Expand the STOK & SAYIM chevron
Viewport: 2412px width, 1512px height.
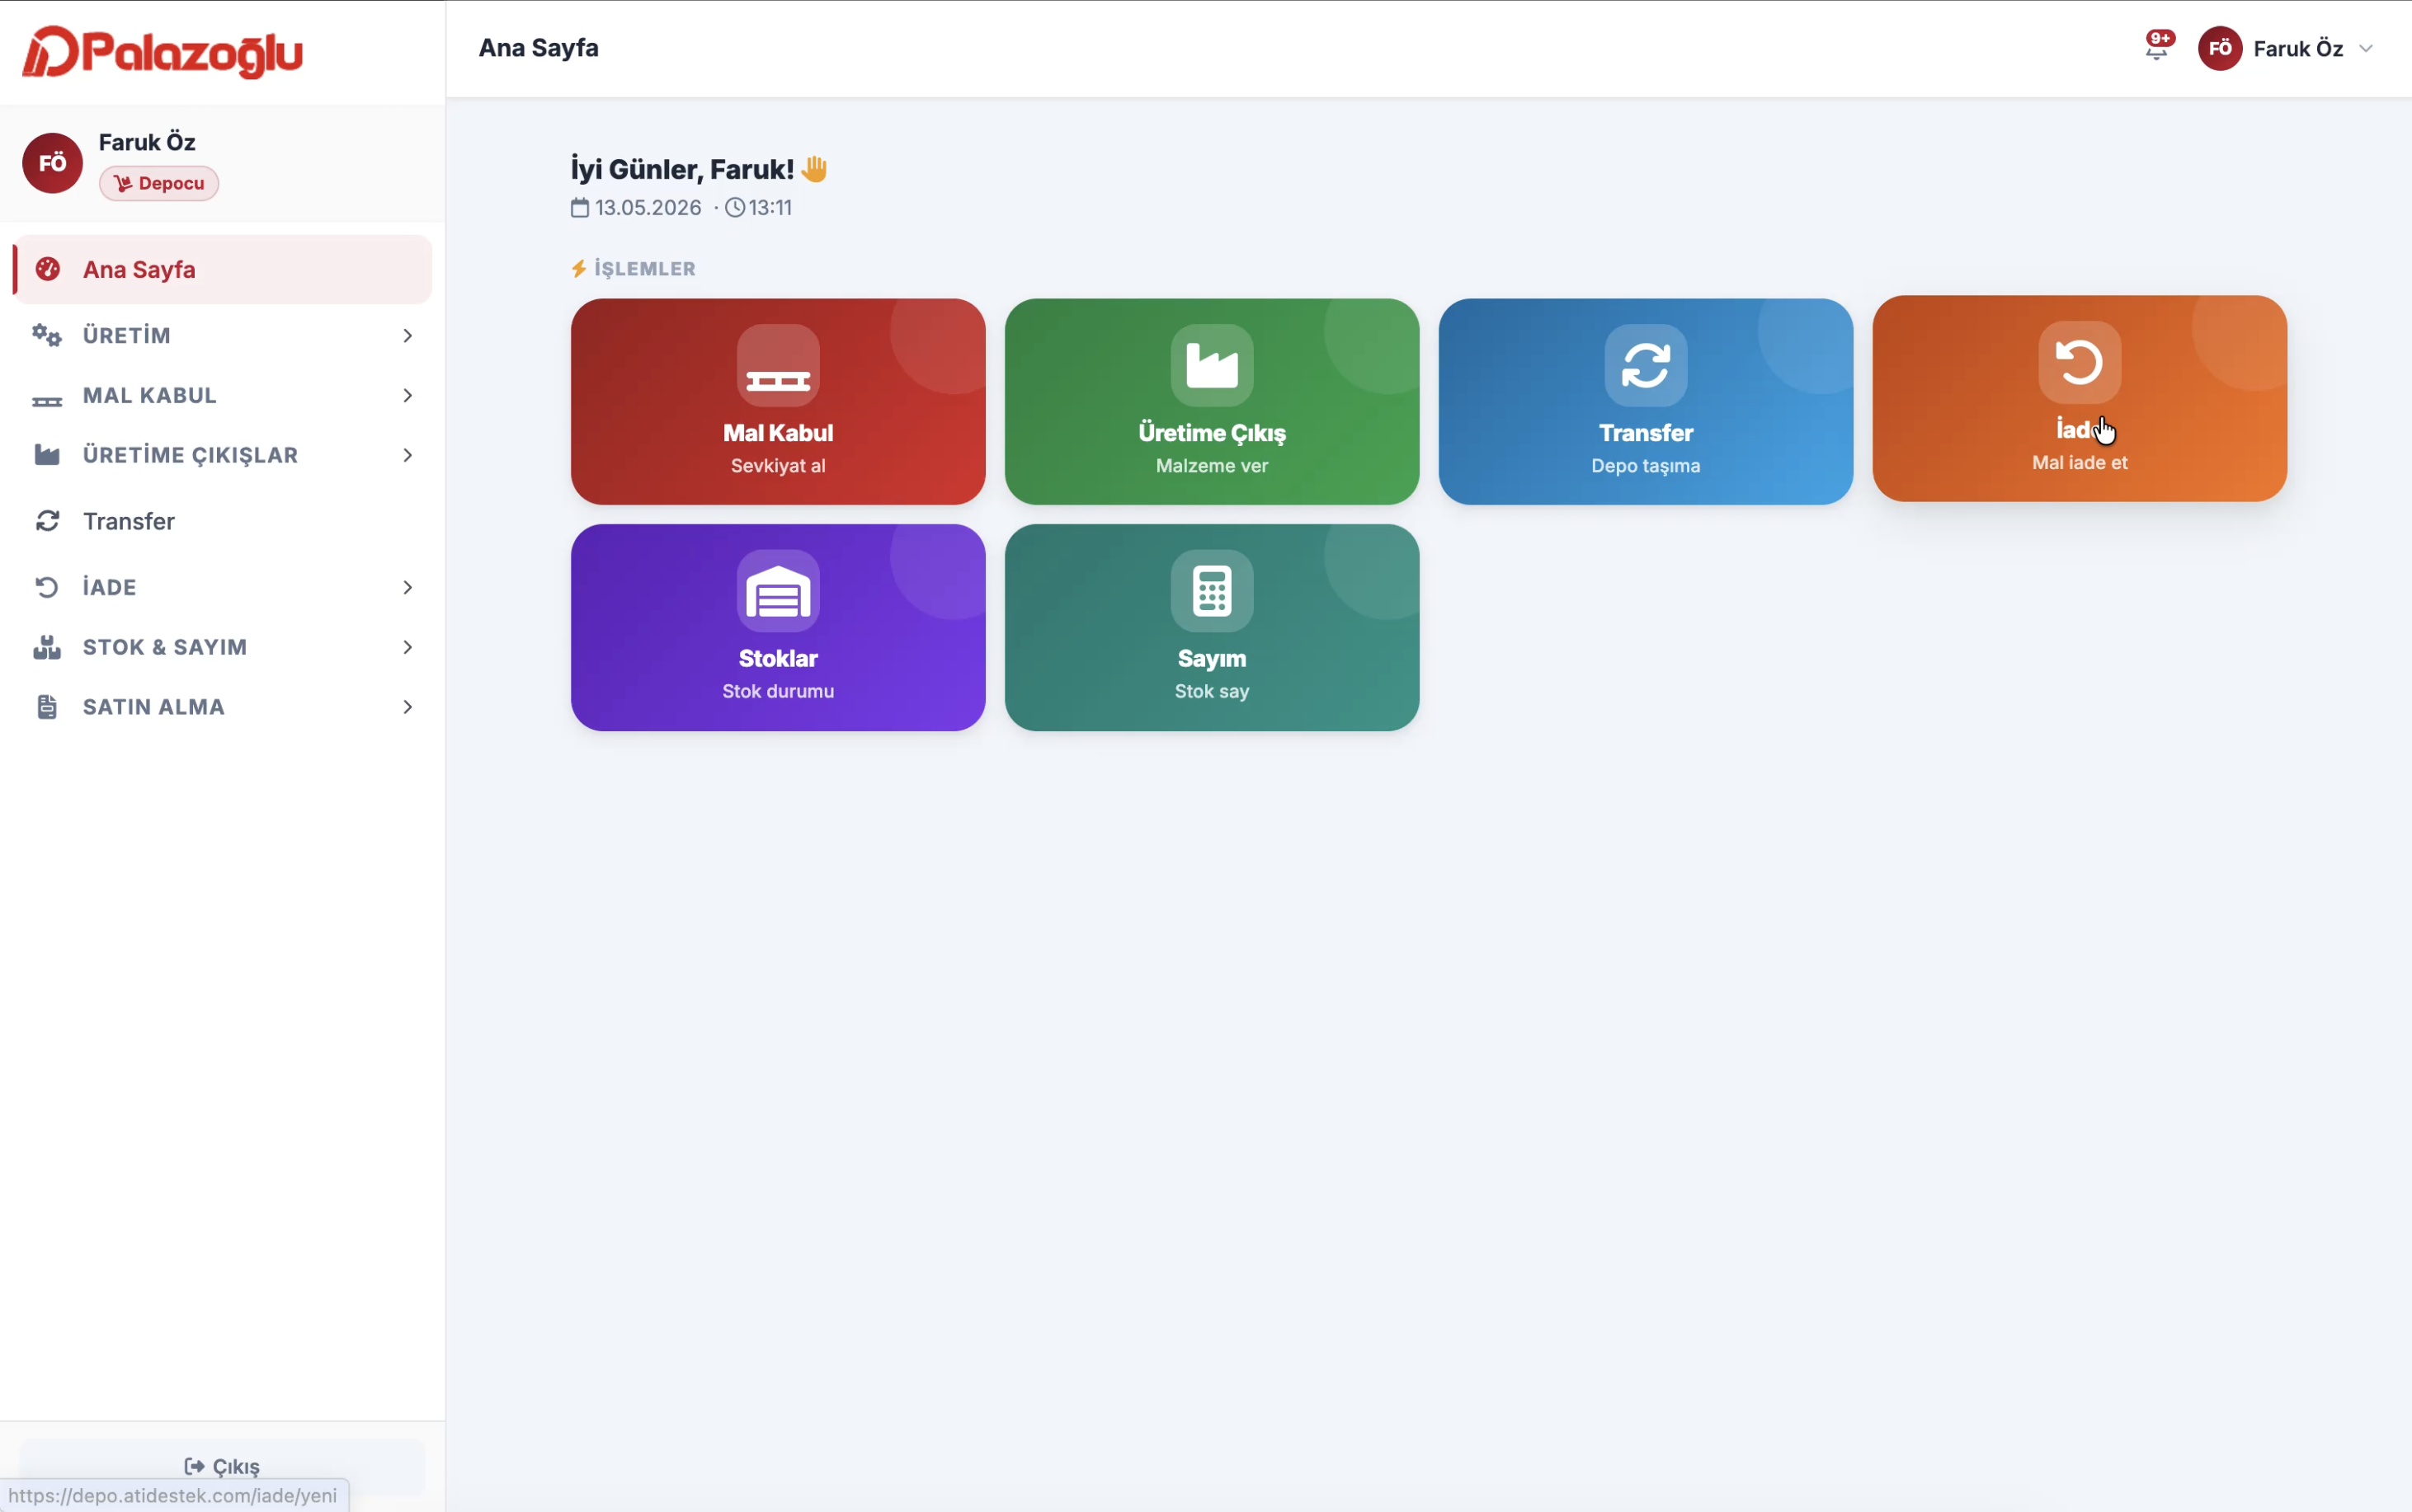[407, 647]
